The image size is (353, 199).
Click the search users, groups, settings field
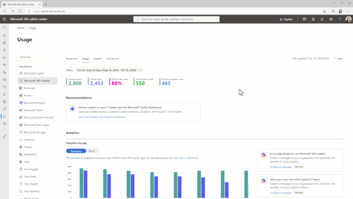click(x=177, y=19)
